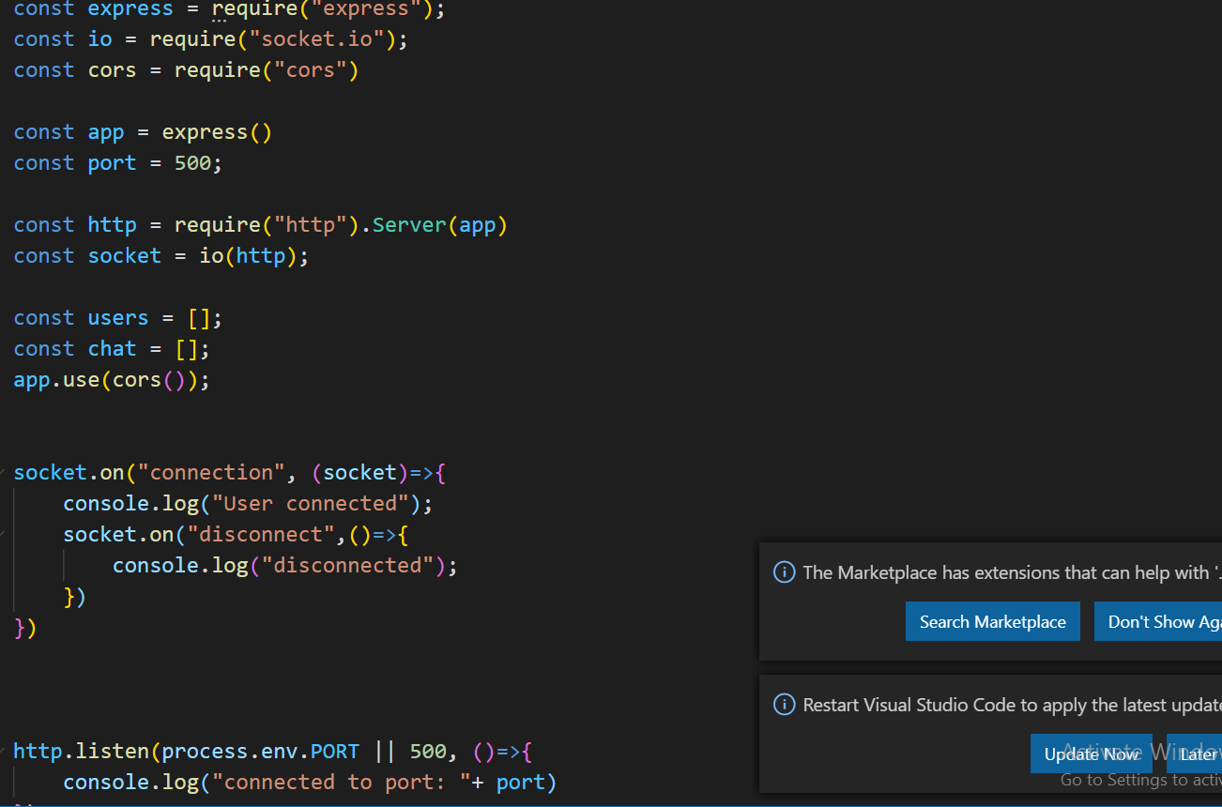Click the "http" string inside require
The height and width of the screenshot is (807, 1222).
click(x=311, y=225)
